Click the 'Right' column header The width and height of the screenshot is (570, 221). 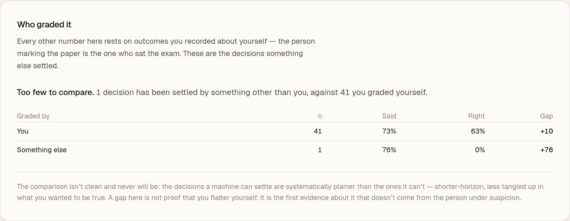pos(476,116)
